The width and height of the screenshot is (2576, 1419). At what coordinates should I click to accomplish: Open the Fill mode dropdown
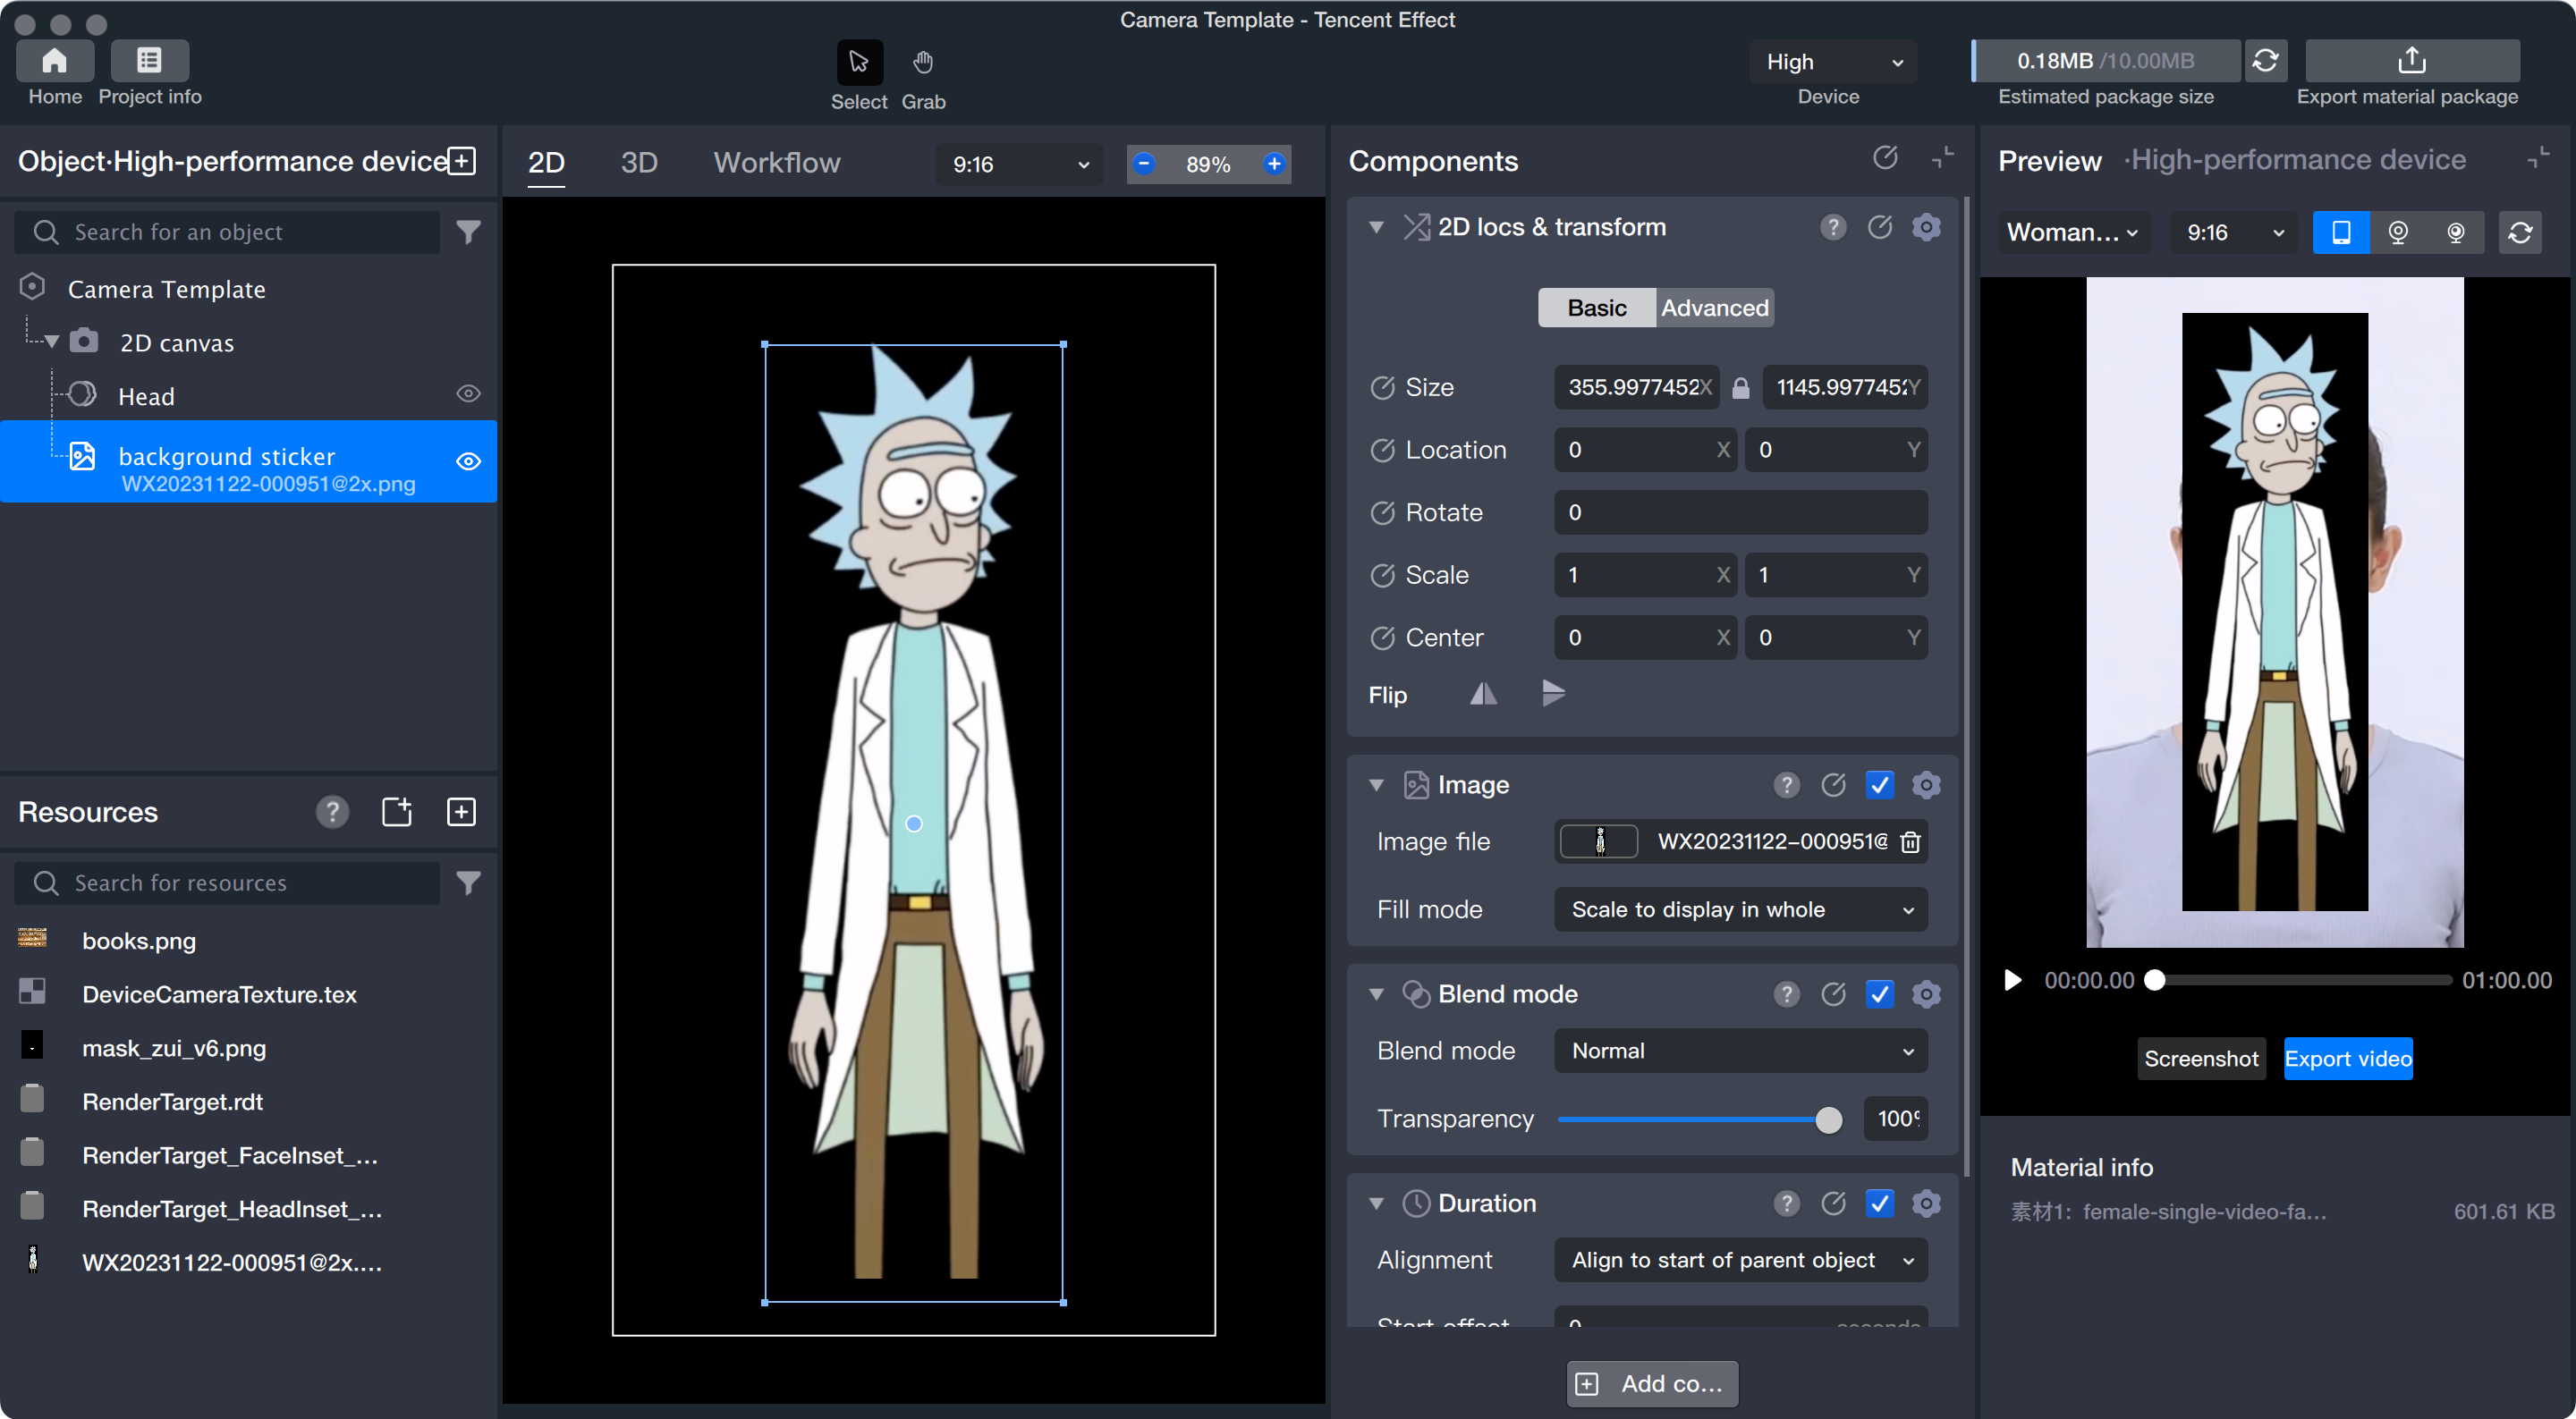tap(1740, 910)
